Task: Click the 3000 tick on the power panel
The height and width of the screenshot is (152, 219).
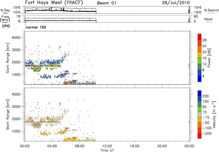Action: pyautogui.click(x=16, y=50)
